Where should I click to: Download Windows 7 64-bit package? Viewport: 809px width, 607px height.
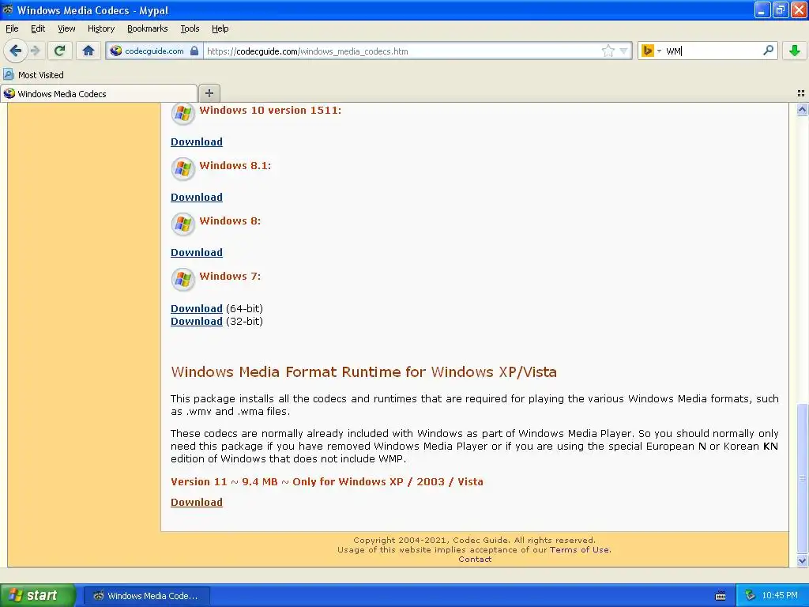pyautogui.click(x=197, y=308)
